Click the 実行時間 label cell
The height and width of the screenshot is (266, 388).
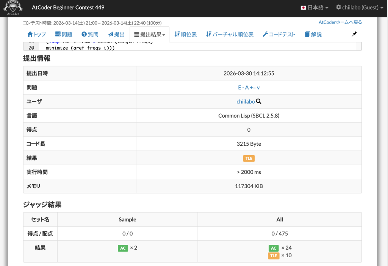click(80, 172)
